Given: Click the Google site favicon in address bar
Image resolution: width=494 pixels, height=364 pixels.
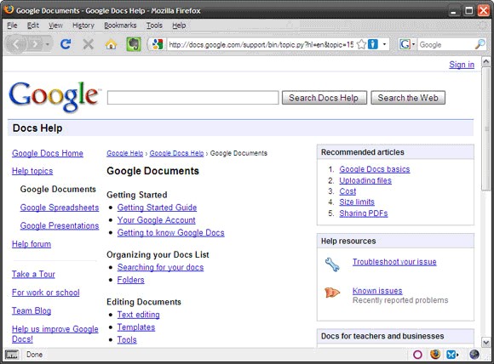Looking at the screenshot, I should (158, 44).
